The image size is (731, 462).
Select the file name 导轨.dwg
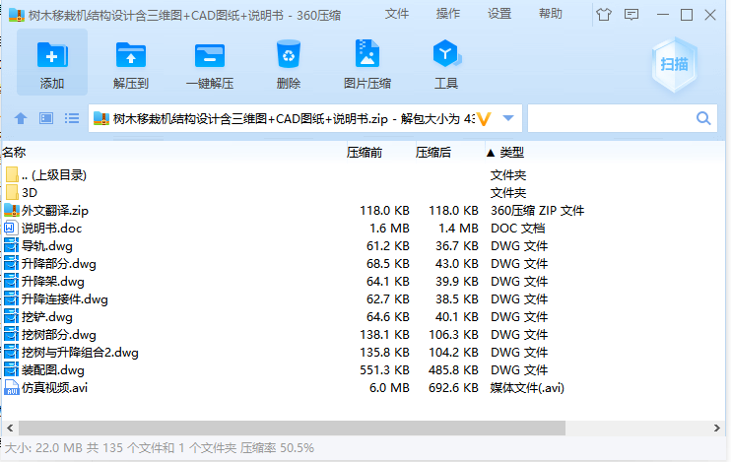point(47,245)
